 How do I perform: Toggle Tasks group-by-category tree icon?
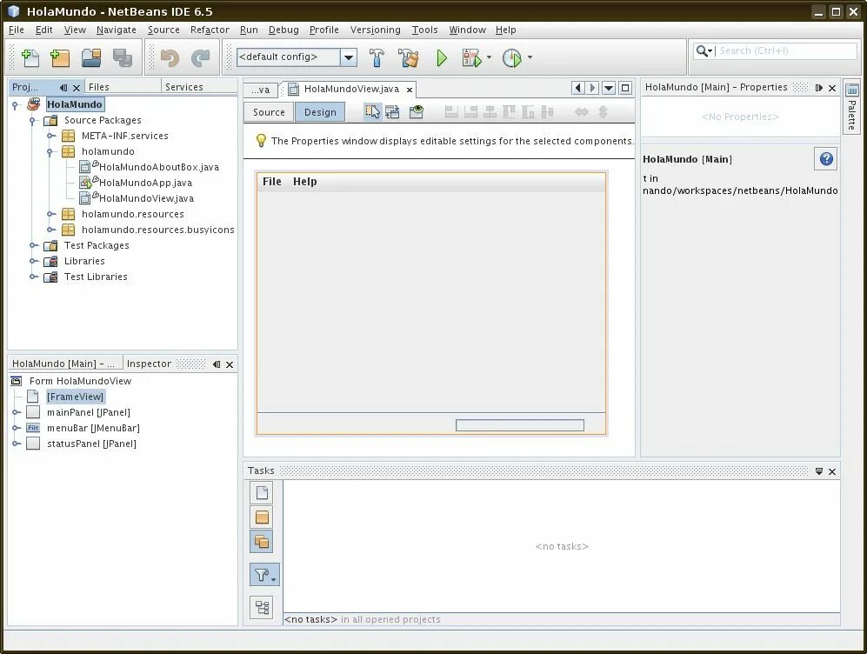[262, 608]
